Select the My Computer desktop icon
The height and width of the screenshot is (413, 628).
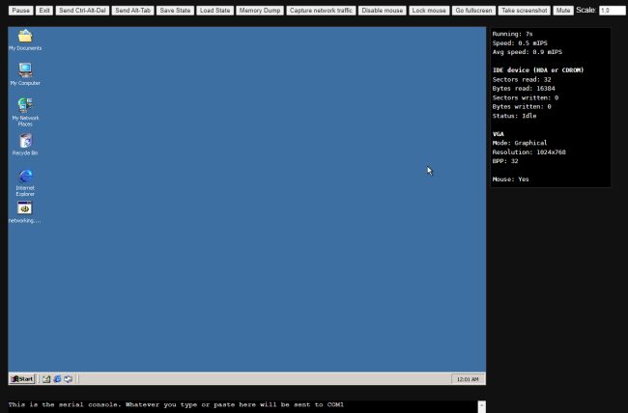(25, 74)
